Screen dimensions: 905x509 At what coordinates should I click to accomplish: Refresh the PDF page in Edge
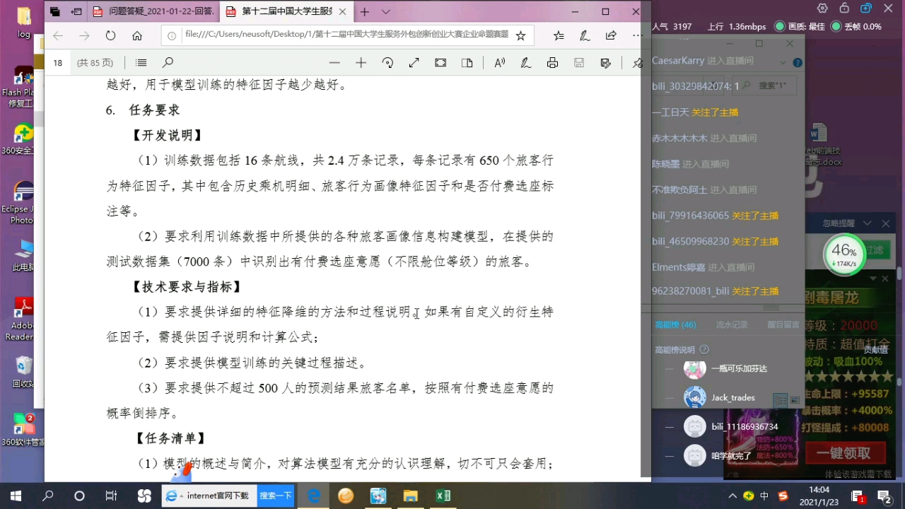[110, 35]
